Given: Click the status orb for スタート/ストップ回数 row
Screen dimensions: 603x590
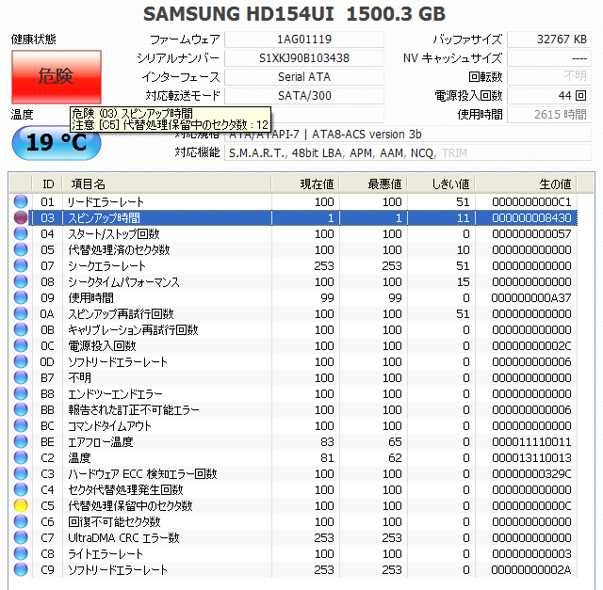Looking at the screenshot, I should click(x=21, y=234).
